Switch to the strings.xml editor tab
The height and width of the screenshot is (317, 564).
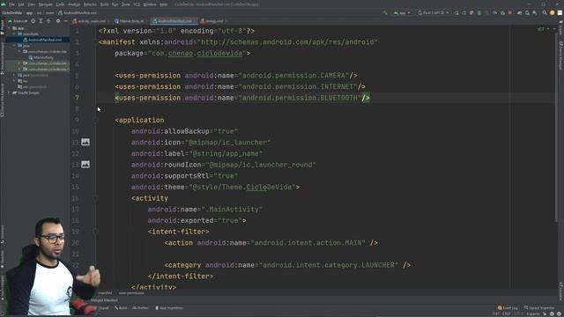click(x=213, y=21)
